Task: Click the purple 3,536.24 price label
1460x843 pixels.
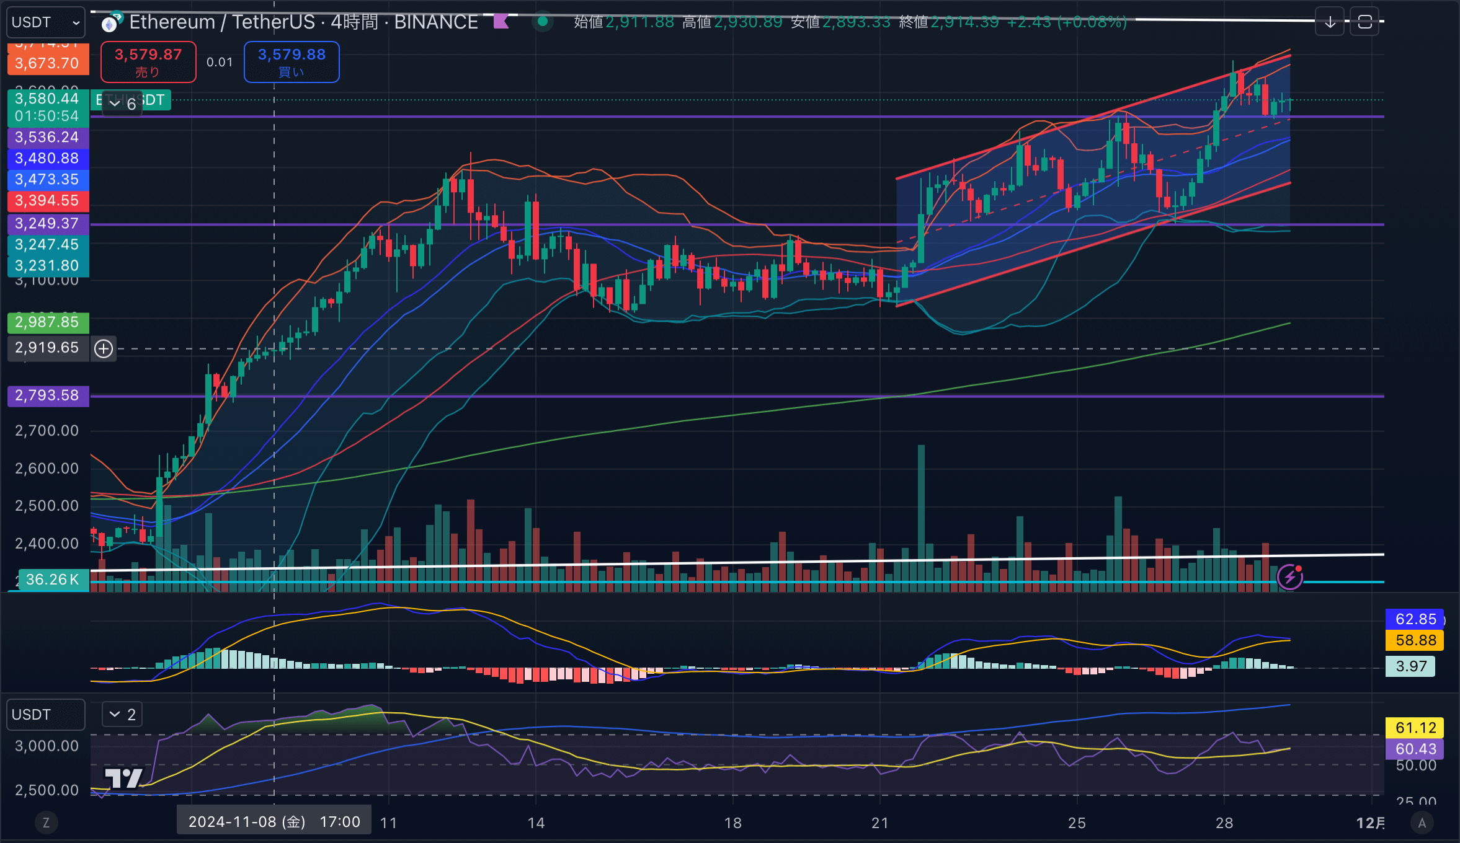Action: point(48,138)
